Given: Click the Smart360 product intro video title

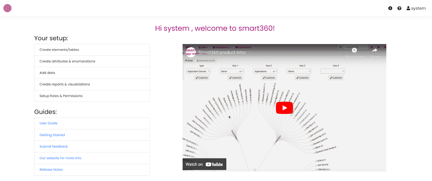Looking at the screenshot, I should point(222,53).
